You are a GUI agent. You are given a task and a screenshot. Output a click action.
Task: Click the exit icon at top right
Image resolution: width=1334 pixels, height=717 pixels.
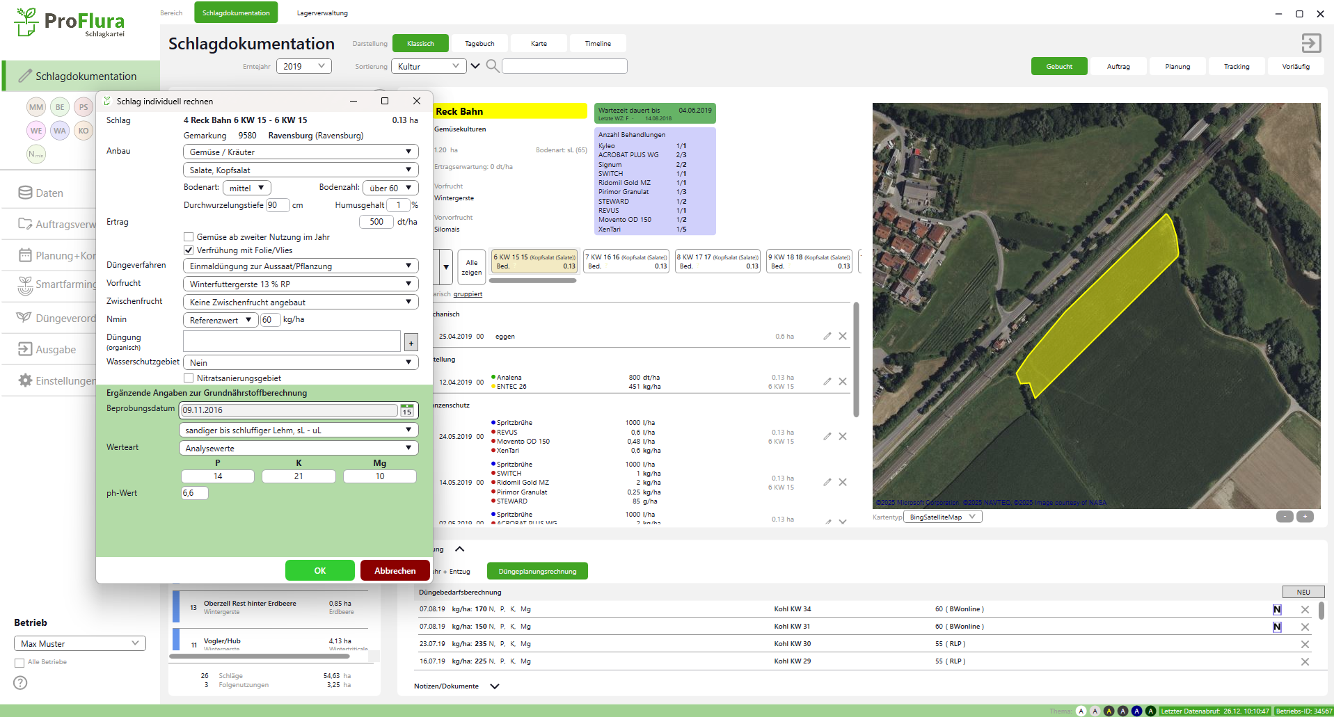(x=1311, y=43)
